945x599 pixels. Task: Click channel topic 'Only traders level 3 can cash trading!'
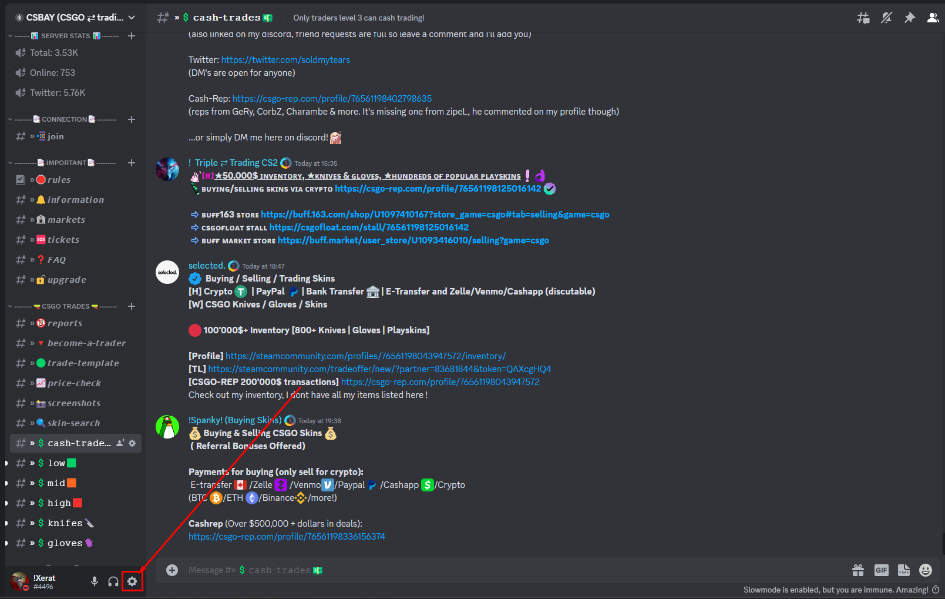(x=359, y=18)
